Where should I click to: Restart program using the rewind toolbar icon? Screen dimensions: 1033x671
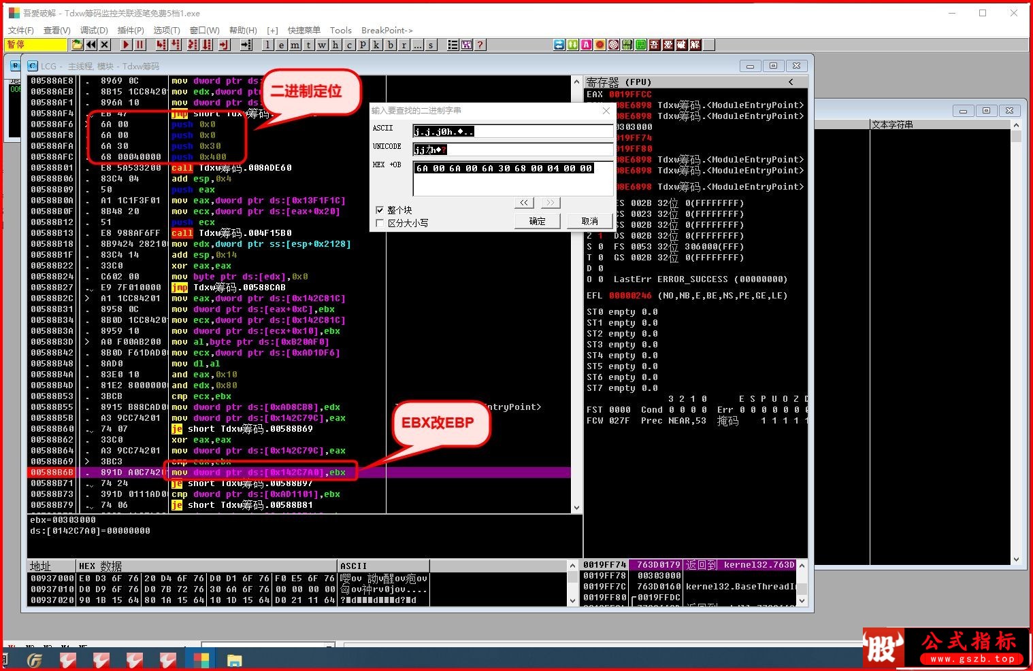click(91, 45)
